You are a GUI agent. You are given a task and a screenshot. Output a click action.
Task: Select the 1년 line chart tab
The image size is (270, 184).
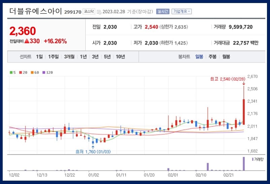pos(83,57)
